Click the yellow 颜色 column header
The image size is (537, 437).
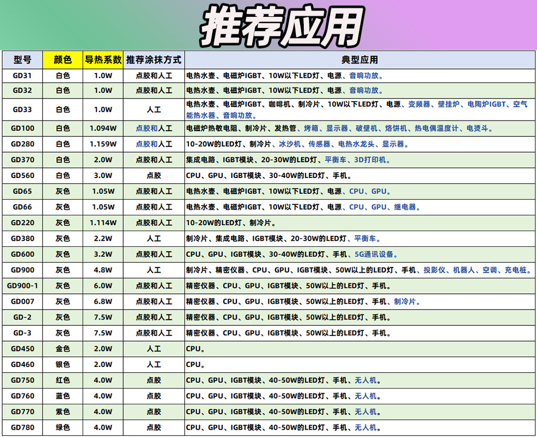63,60
